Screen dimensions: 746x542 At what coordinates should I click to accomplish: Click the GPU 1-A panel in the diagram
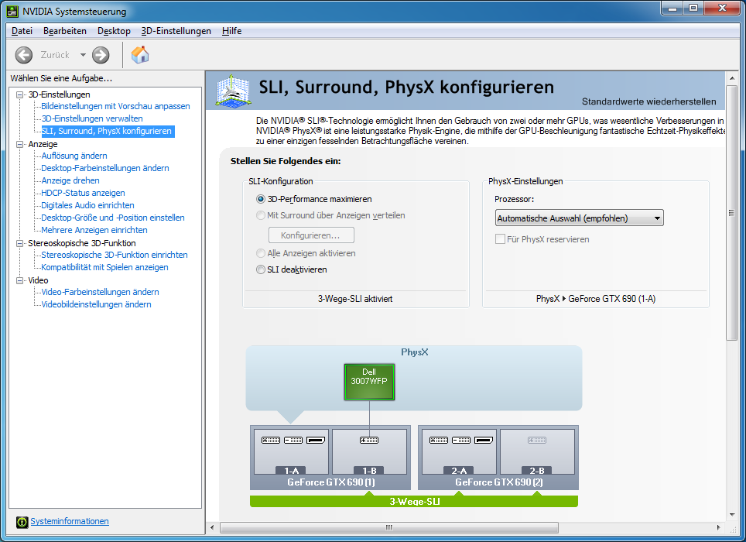click(291, 451)
